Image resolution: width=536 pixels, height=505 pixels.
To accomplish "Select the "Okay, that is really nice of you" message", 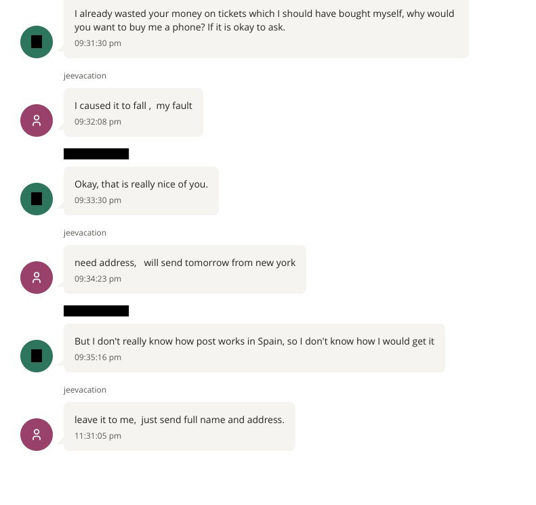I will click(x=141, y=184).
